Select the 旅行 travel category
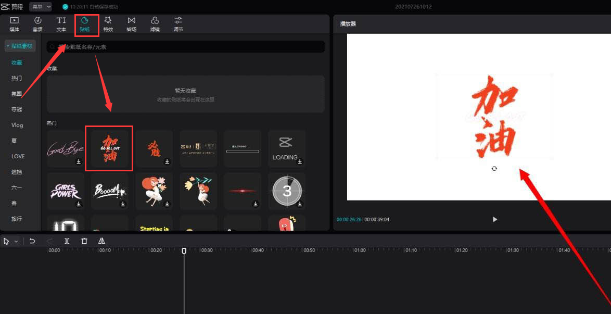611x314 pixels. [x=17, y=219]
